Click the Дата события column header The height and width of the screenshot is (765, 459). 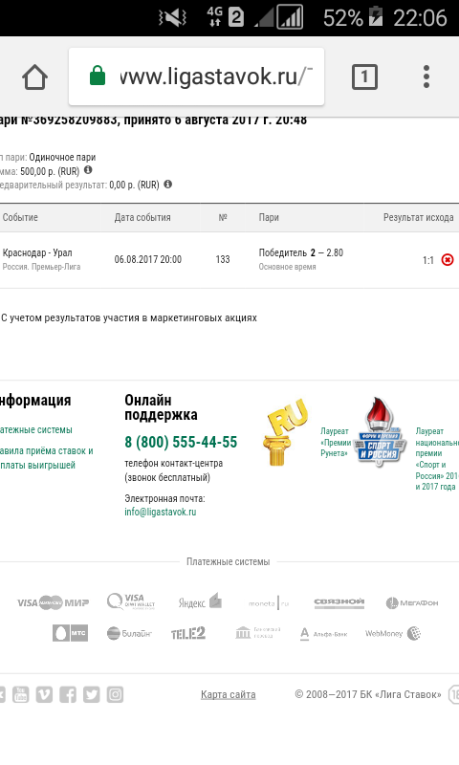click(x=142, y=218)
